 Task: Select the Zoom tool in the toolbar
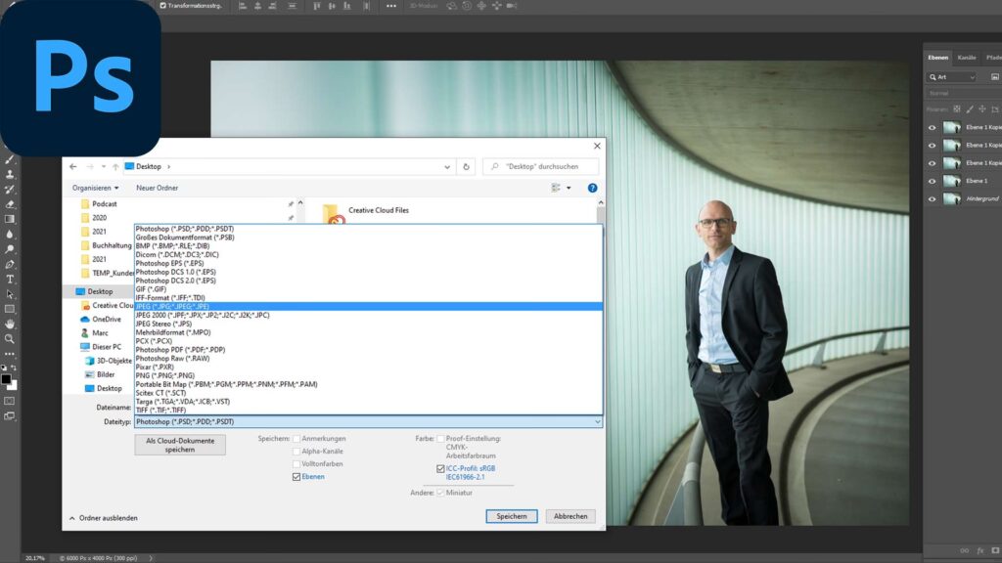(x=10, y=338)
